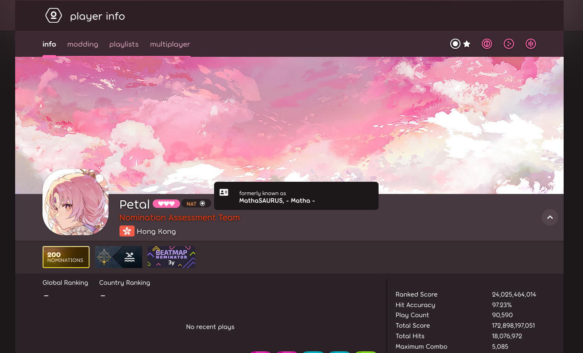Select the info tab
Image resolution: width=583 pixels, height=353 pixels.
coord(49,44)
